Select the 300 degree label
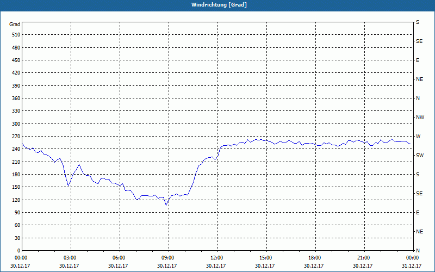 (x=16, y=124)
